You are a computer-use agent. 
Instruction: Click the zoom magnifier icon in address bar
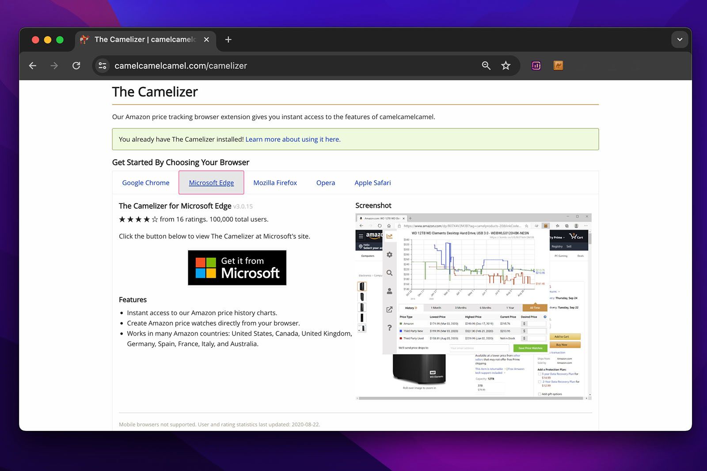[486, 66]
